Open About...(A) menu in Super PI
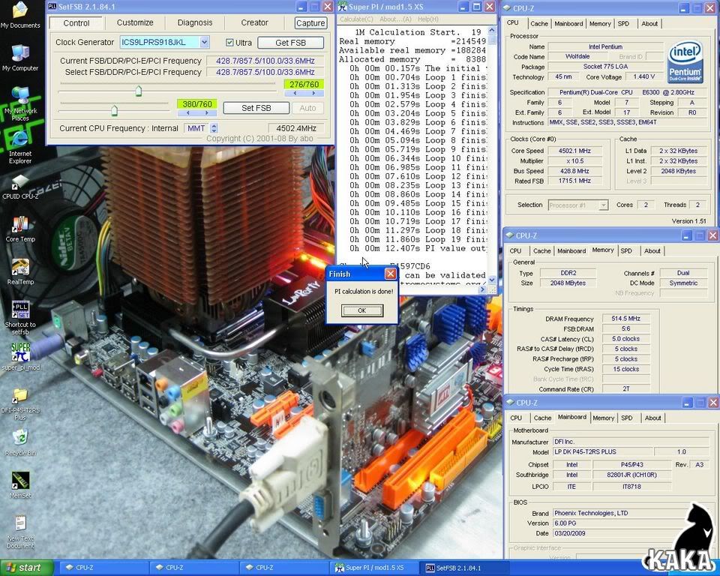 pos(395,19)
